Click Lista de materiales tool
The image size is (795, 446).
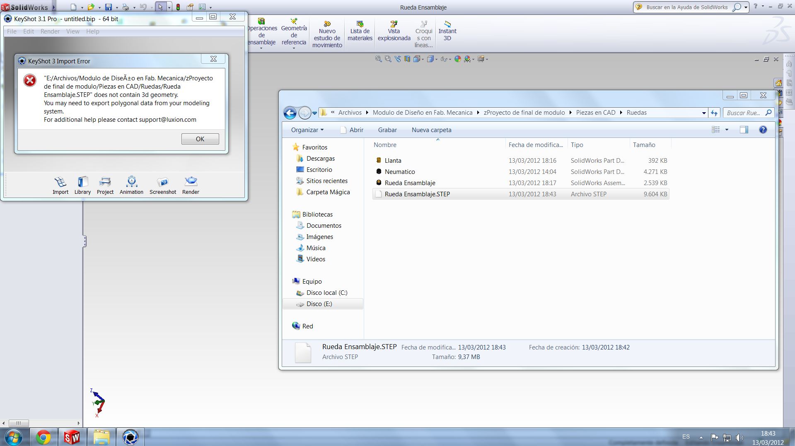tap(360, 31)
